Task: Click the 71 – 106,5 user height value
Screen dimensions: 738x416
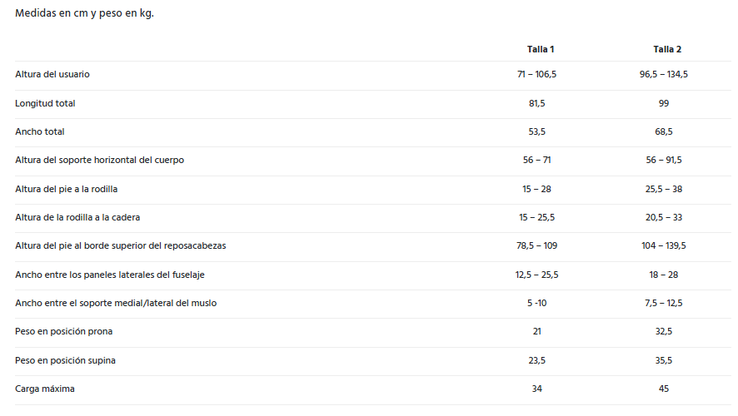Action: [x=536, y=75]
